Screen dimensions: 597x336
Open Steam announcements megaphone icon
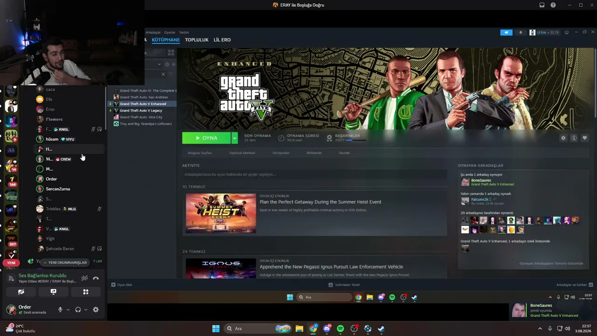coord(506,33)
